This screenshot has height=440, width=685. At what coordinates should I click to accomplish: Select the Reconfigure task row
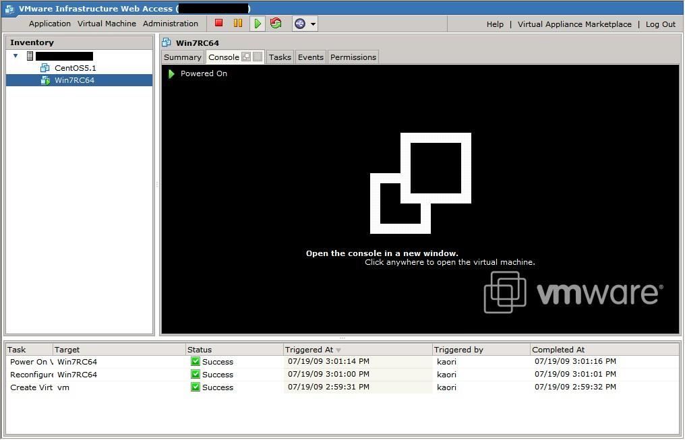tap(342, 375)
